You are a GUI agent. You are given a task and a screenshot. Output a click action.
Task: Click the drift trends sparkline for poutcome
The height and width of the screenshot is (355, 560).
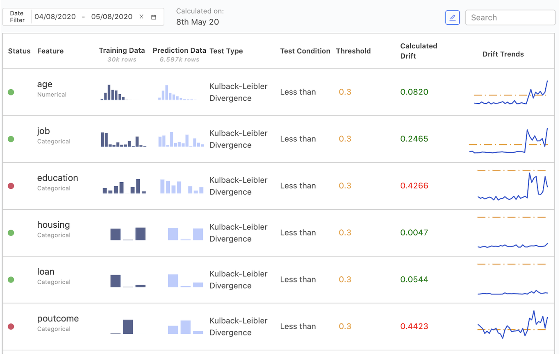(x=512, y=326)
